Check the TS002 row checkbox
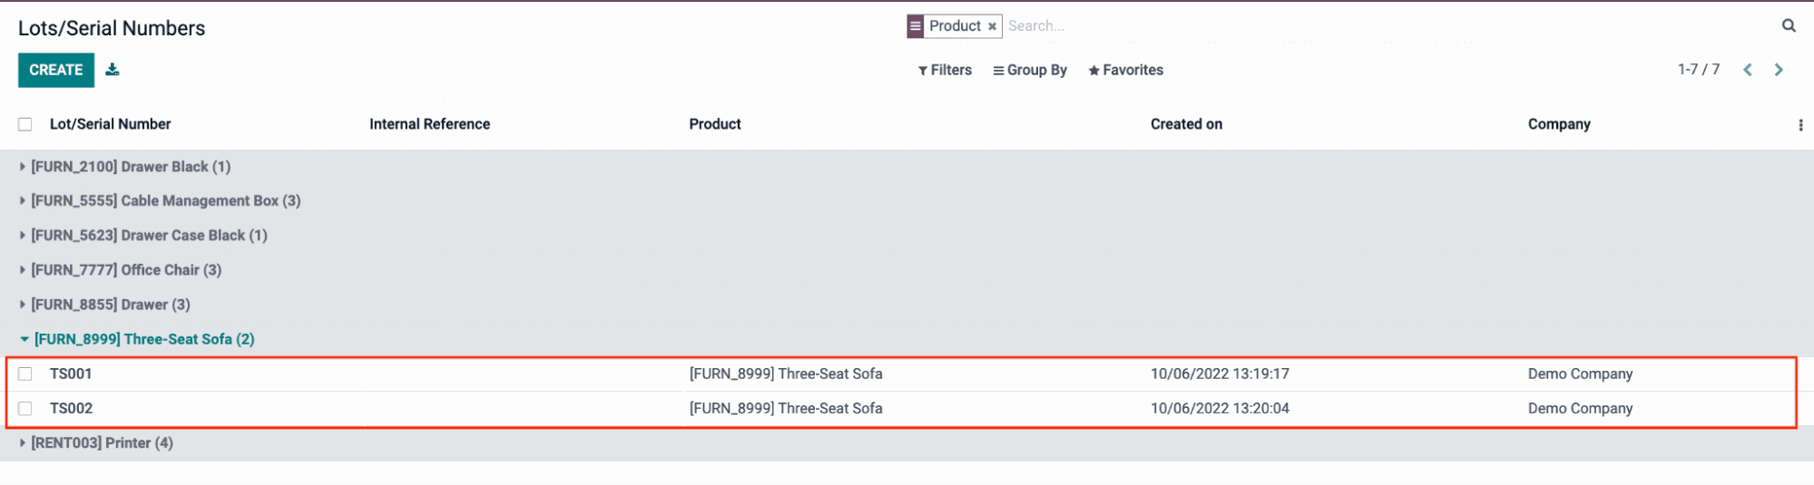Viewport: 1814px width, 485px height. [25, 409]
